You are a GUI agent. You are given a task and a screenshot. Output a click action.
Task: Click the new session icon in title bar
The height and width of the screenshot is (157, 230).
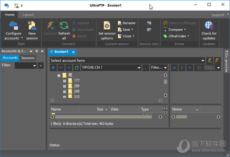(x=16, y=6)
